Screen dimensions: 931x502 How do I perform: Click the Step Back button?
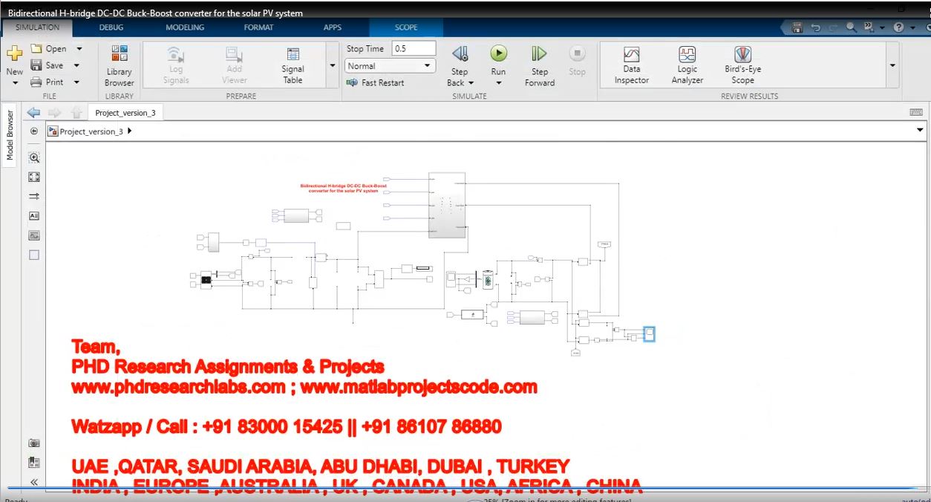coord(460,60)
